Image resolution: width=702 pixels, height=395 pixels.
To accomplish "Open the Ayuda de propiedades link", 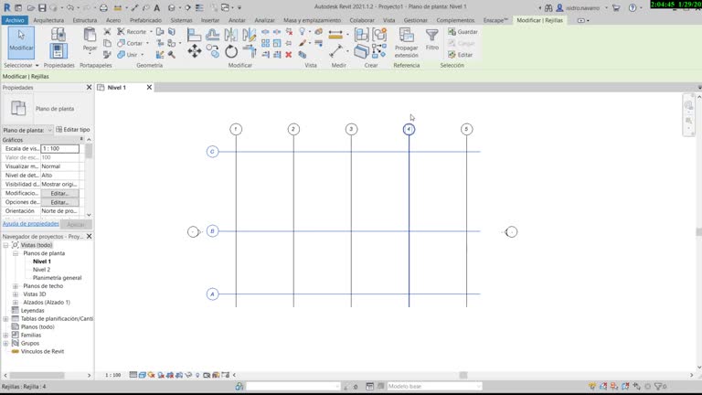I will point(30,223).
